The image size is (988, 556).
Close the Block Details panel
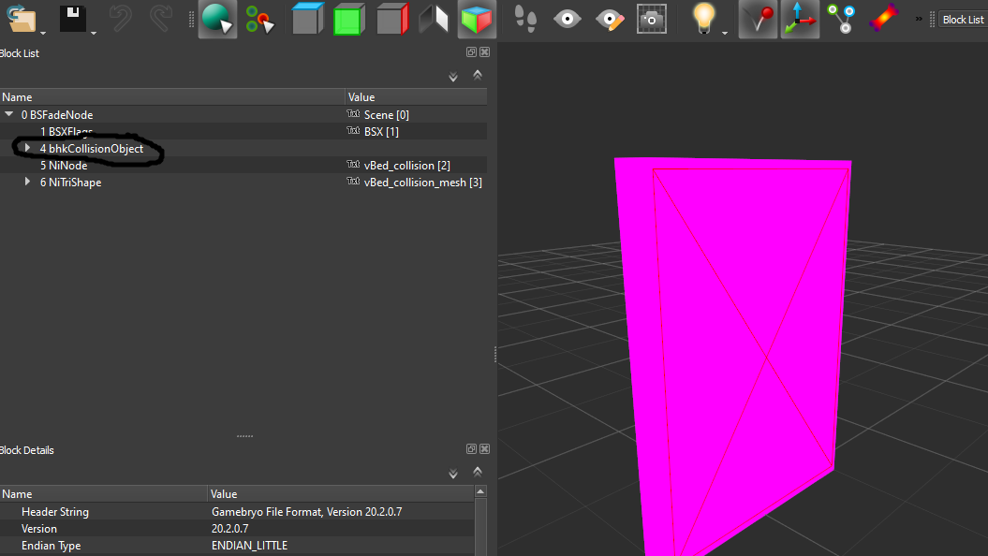[x=484, y=449]
